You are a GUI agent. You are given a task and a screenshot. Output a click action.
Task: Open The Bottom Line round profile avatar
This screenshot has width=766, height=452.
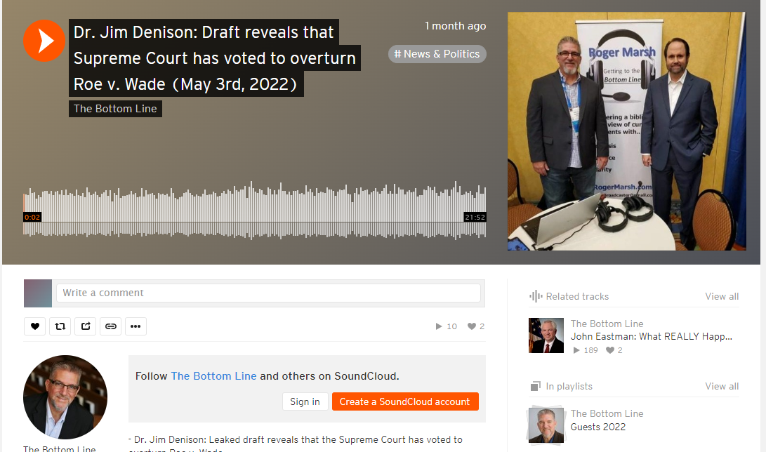(65, 397)
